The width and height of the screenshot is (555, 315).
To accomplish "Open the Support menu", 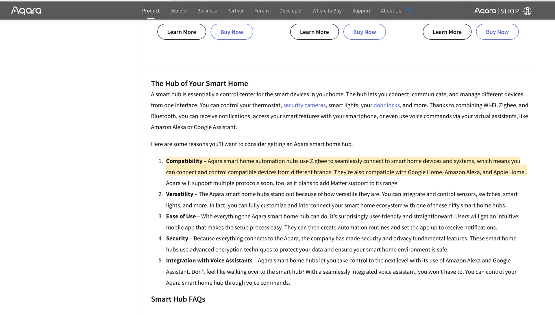I will click(x=361, y=11).
